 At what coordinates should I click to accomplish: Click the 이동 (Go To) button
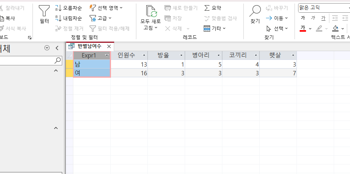[276, 18]
